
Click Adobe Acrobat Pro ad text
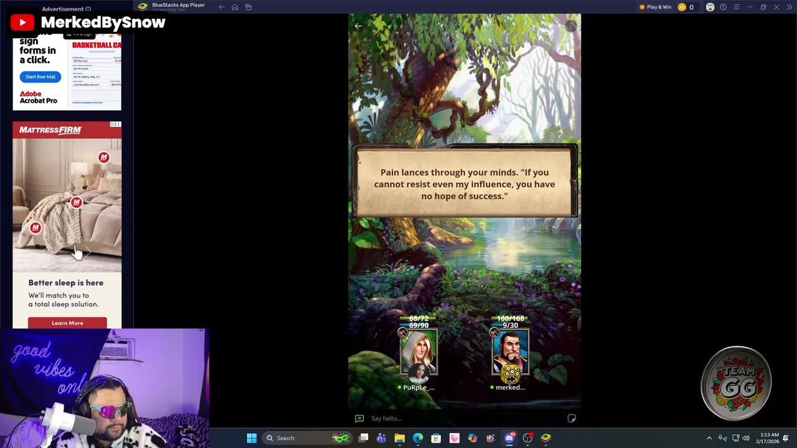38,97
